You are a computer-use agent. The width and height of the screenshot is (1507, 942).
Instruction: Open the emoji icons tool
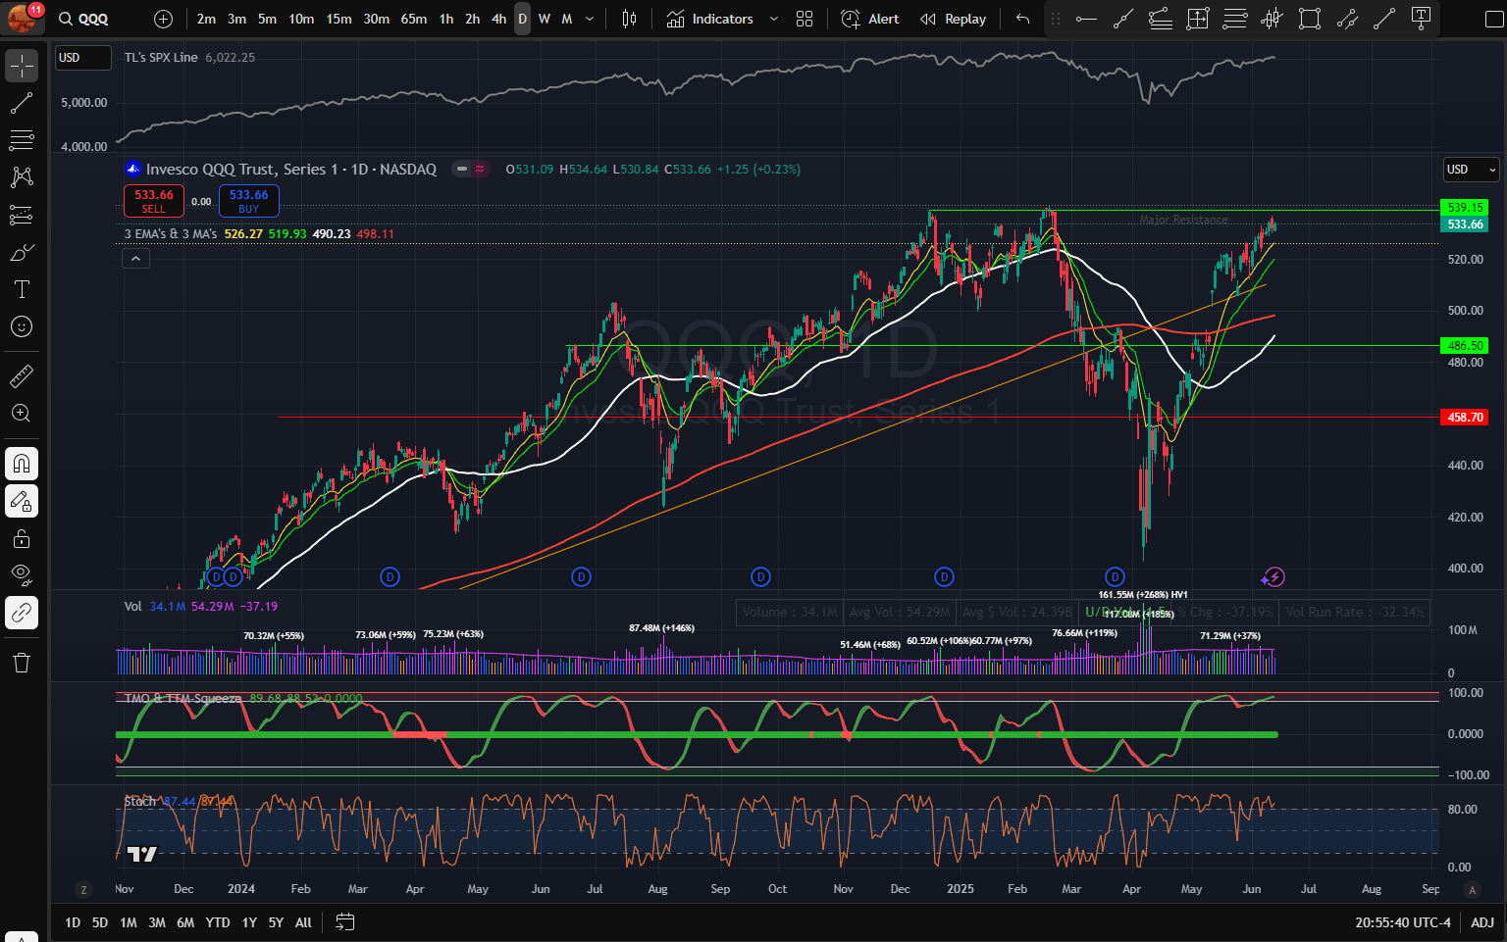coord(22,326)
